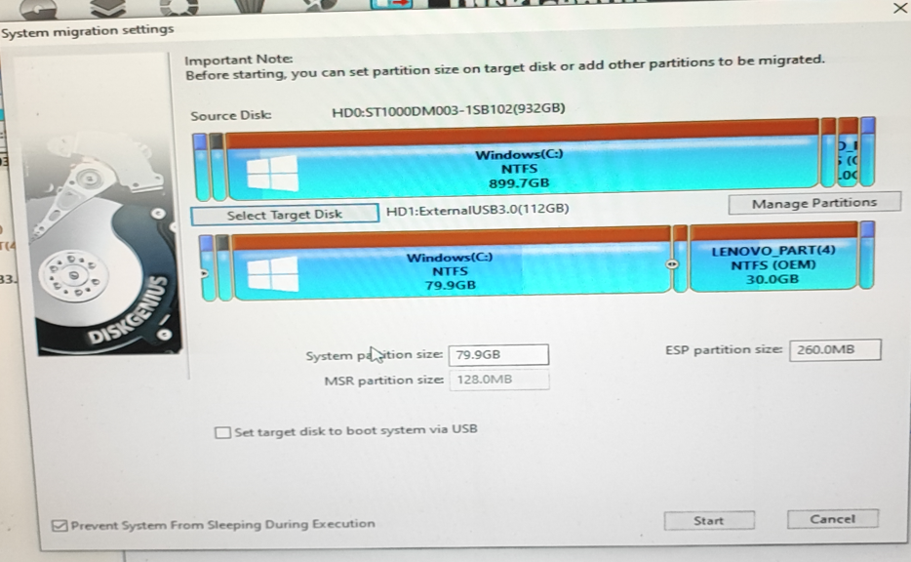911x562 pixels.
Task: Click the Important Note heading
Action: [239, 60]
